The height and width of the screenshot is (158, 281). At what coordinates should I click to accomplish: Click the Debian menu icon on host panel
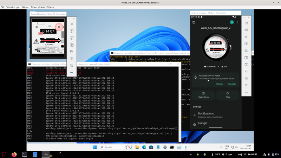click(x=4, y=154)
